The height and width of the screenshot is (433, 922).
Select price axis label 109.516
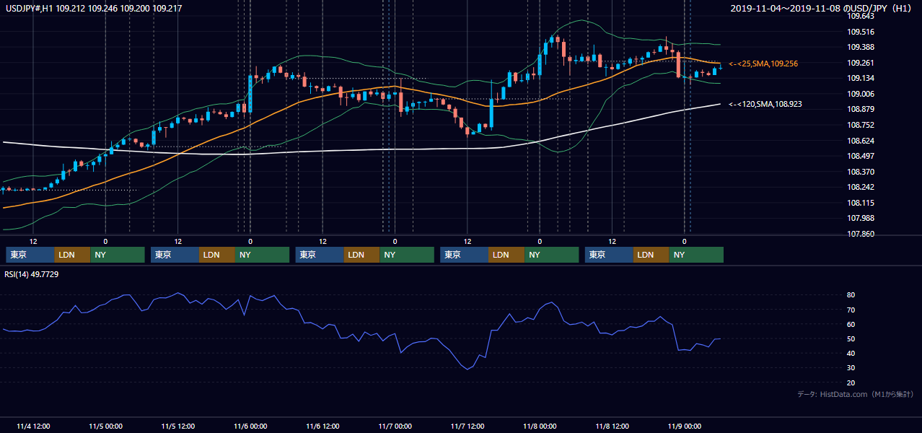click(x=860, y=32)
